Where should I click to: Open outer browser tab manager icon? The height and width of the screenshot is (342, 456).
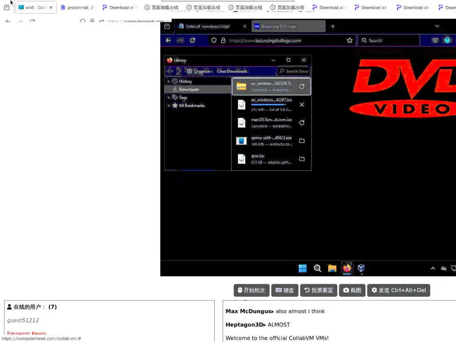tap(7, 8)
